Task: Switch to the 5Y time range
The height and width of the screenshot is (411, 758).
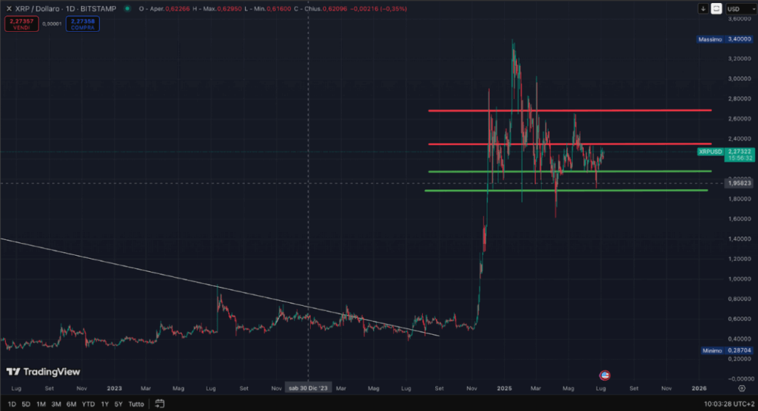Action: click(x=118, y=404)
